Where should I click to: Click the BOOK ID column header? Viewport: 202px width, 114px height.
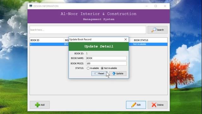pos(47,40)
